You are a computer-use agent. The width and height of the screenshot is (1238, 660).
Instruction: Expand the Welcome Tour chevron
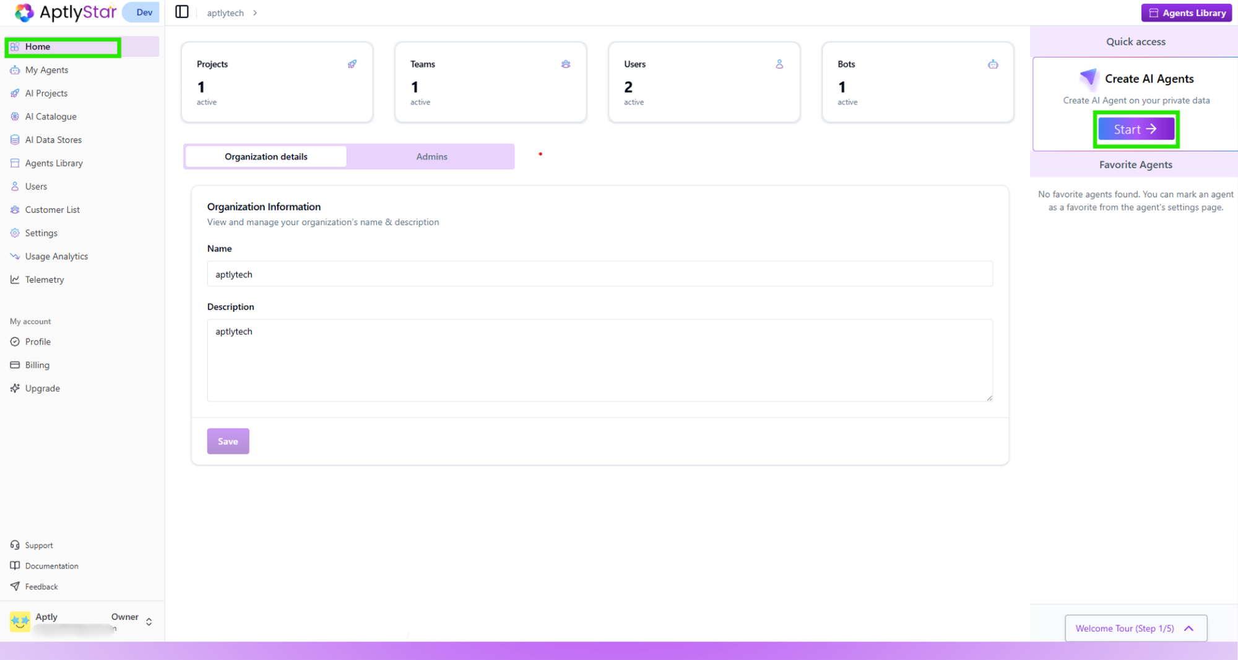click(1188, 628)
